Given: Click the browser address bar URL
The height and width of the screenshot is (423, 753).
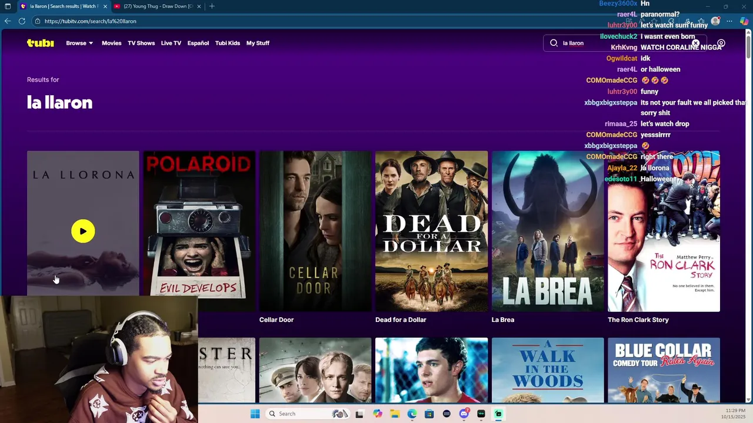Looking at the screenshot, I should (x=90, y=21).
